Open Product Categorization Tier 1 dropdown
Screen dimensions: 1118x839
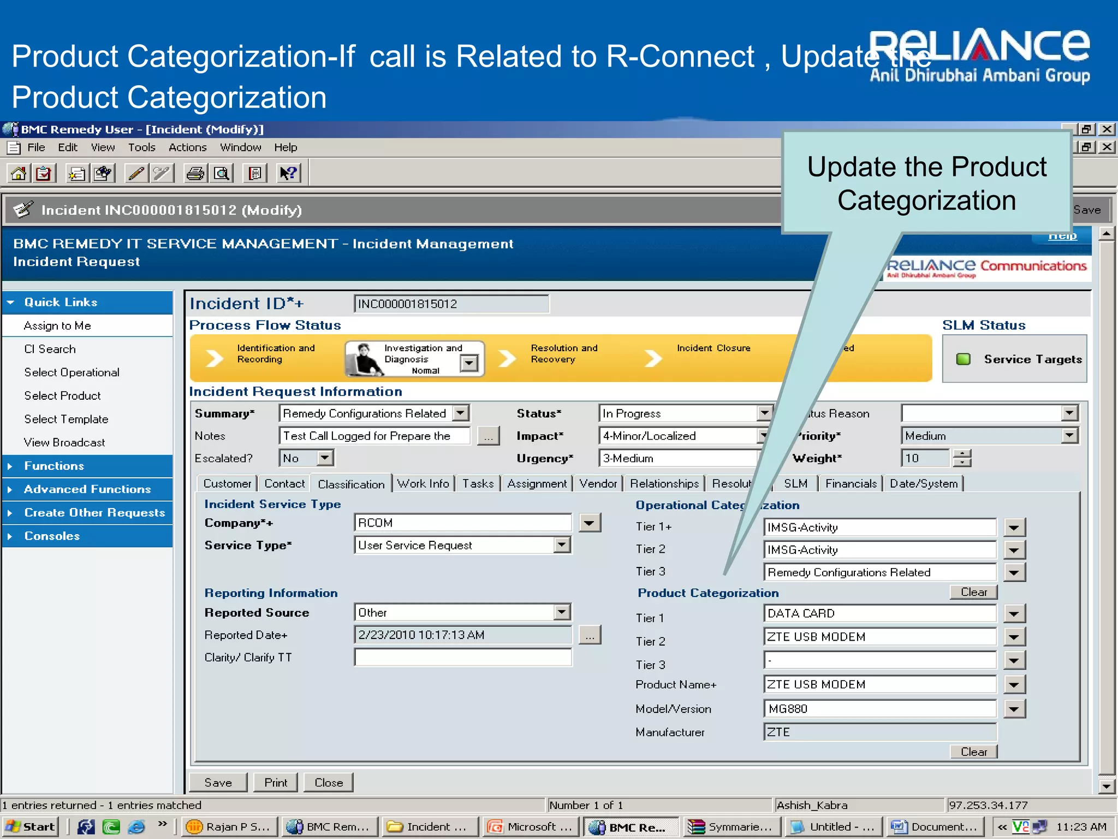tap(1014, 613)
